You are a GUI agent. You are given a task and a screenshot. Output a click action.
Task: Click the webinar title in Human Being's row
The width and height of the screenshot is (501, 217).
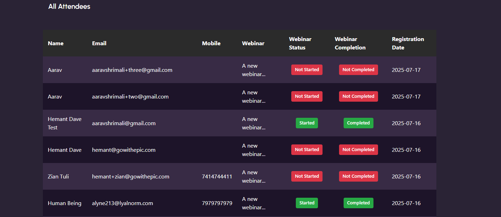[x=253, y=203]
